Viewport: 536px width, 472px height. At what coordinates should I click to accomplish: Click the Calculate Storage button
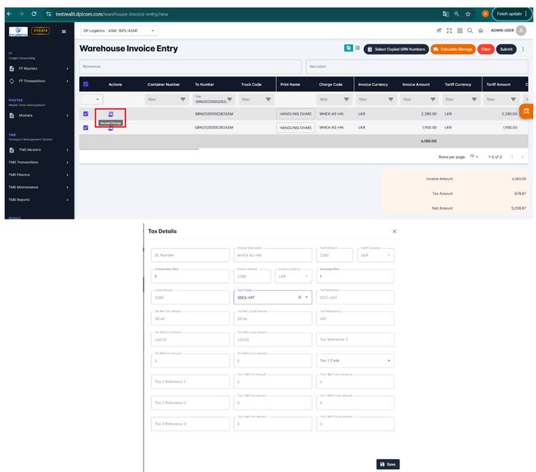(452, 49)
